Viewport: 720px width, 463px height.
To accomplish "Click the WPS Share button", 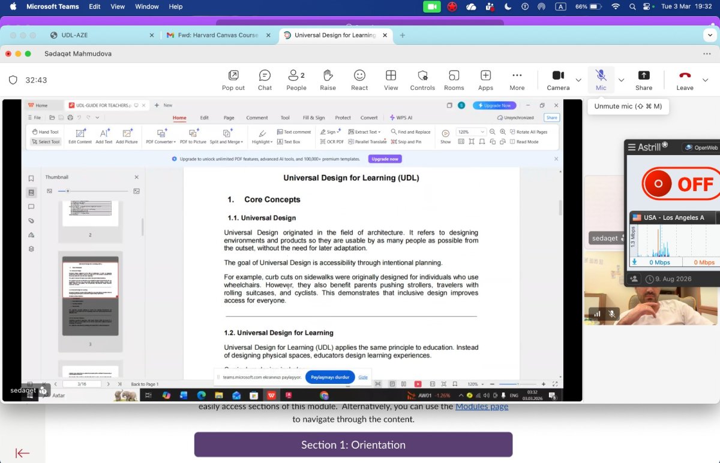I will point(551,117).
